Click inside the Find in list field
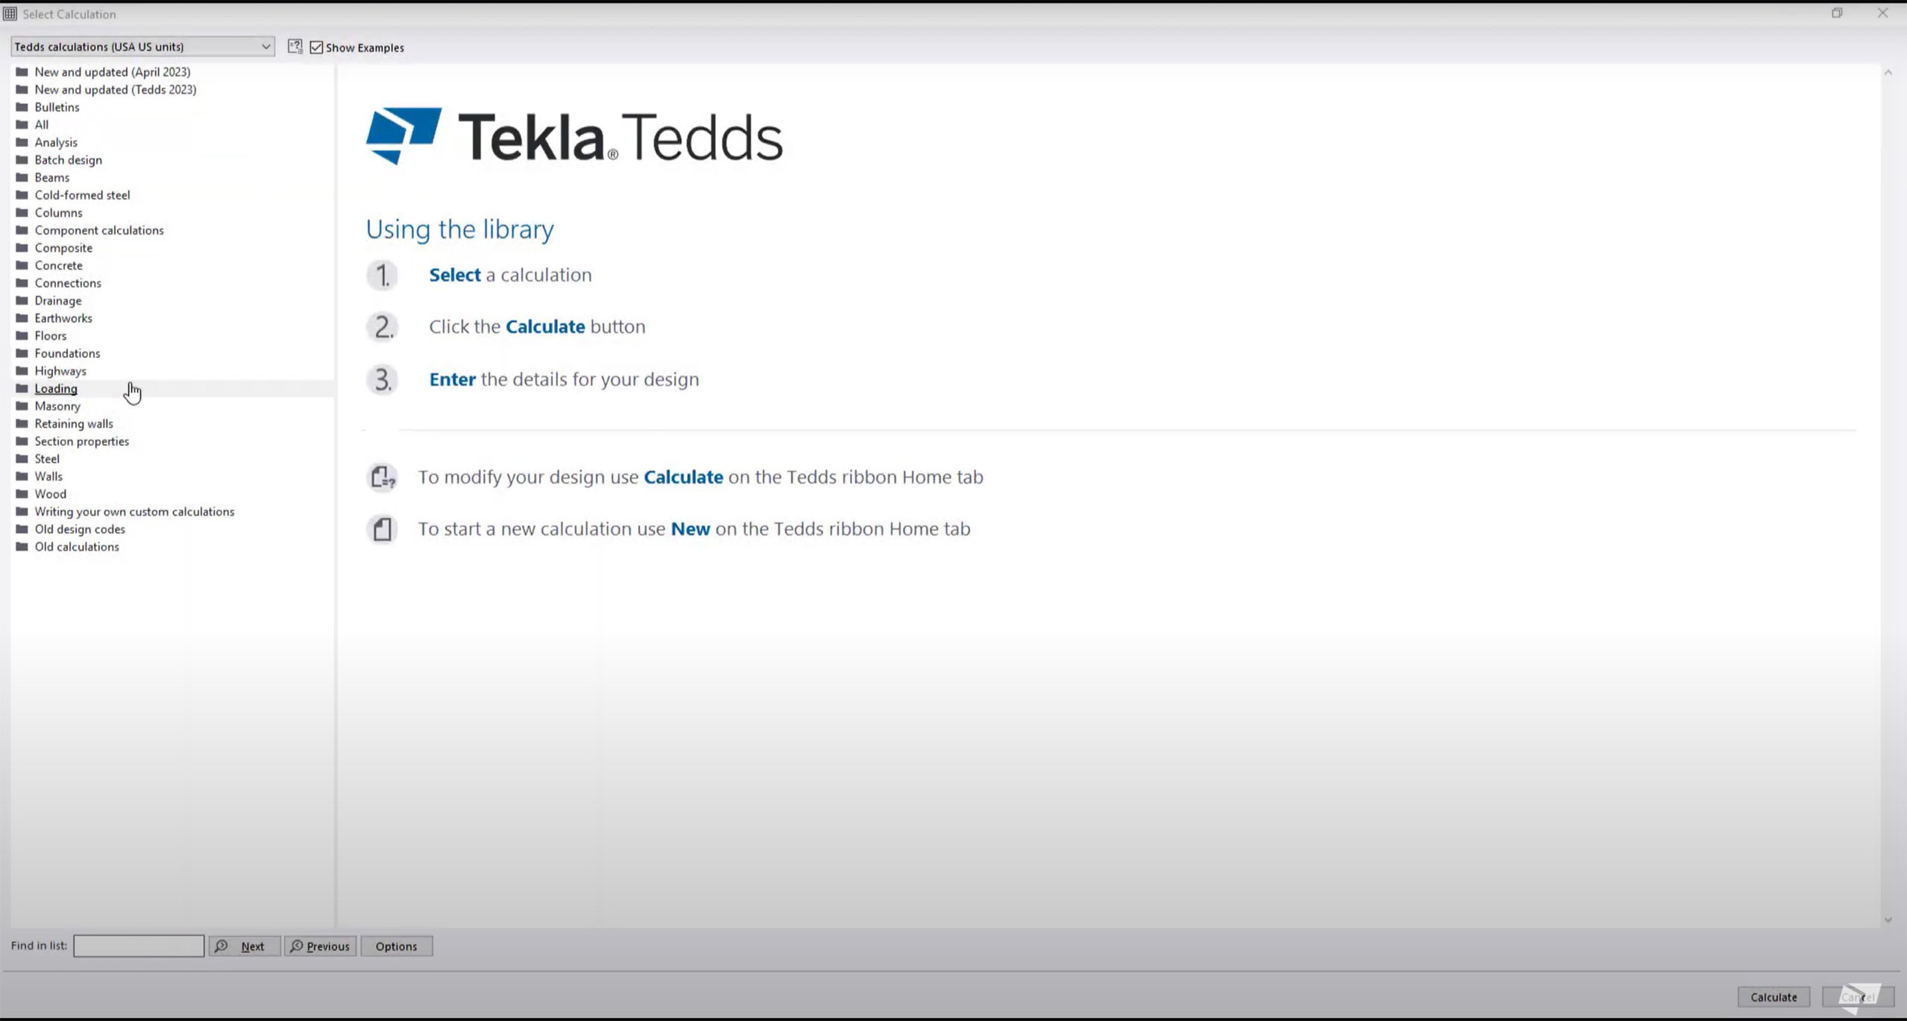This screenshot has height=1021, width=1907. click(x=138, y=945)
